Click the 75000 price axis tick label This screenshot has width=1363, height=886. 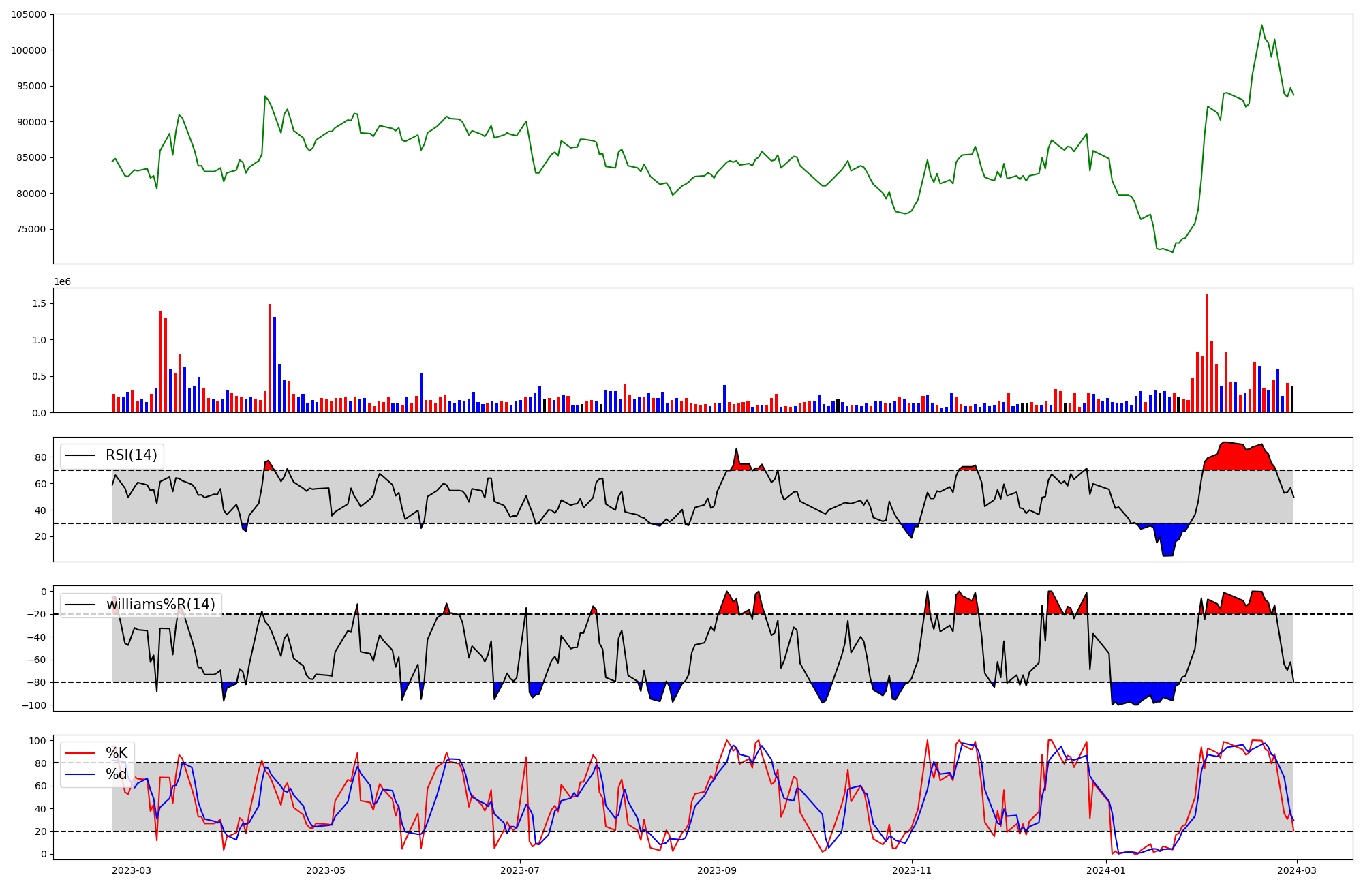pyautogui.click(x=31, y=229)
